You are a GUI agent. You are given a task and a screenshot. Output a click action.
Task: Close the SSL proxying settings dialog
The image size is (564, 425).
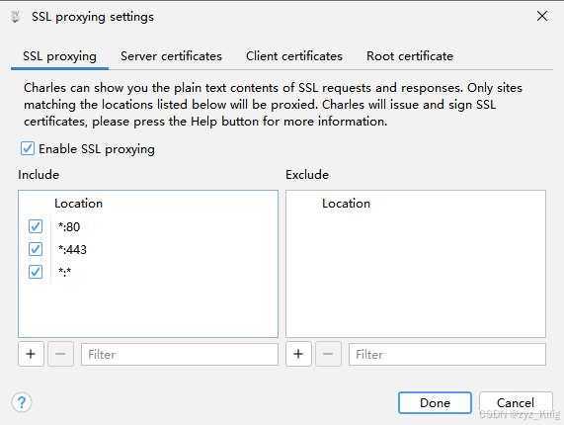pyautogui.click(x=542, y=16)
